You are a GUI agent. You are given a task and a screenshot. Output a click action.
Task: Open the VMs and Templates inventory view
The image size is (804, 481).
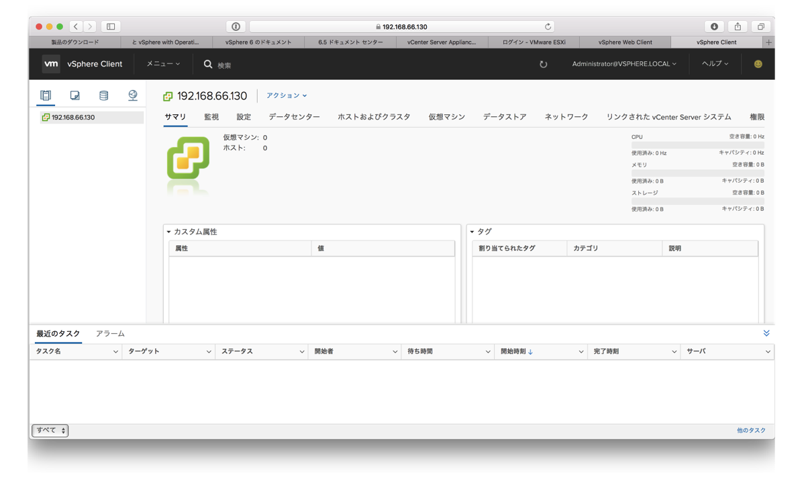74,95
